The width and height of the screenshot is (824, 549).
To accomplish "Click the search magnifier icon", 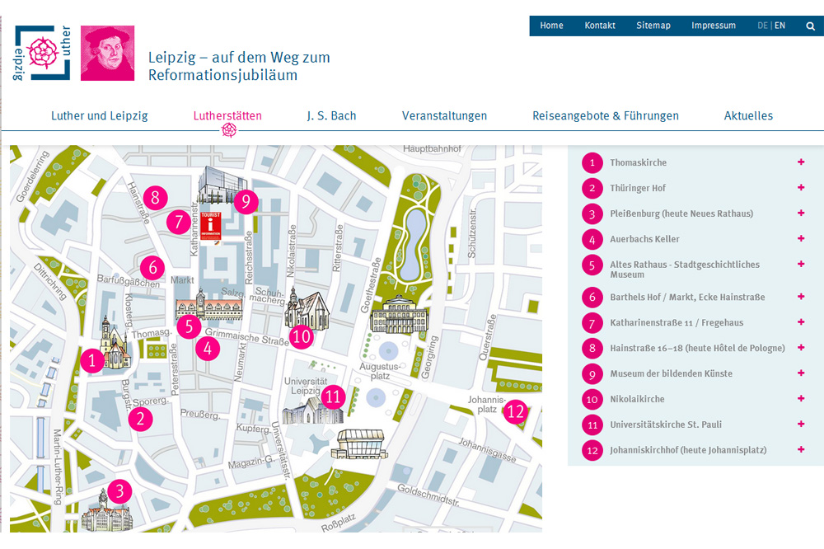I will coord(810,26).
